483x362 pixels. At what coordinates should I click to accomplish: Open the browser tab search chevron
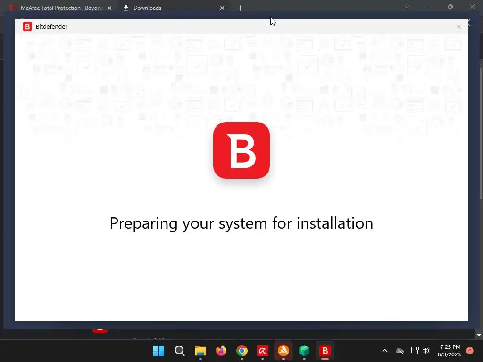407,7
